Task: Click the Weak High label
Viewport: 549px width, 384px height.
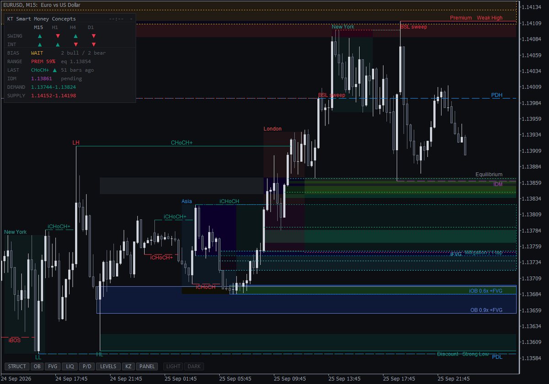Action: click(490, 18)
